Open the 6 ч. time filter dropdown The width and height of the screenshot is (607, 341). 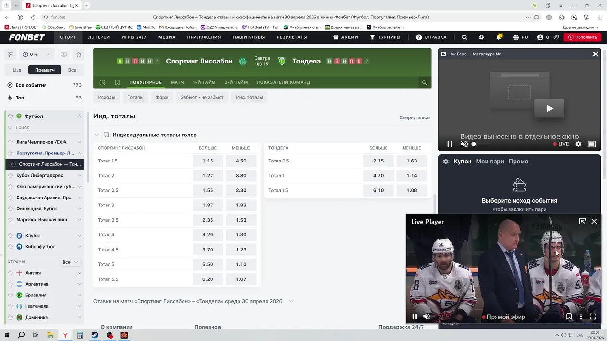coord(36,54)
